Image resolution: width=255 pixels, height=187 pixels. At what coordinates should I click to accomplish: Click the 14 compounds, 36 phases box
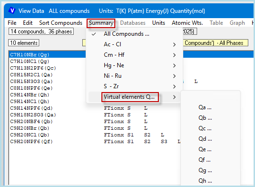click(x=41, y=31)
